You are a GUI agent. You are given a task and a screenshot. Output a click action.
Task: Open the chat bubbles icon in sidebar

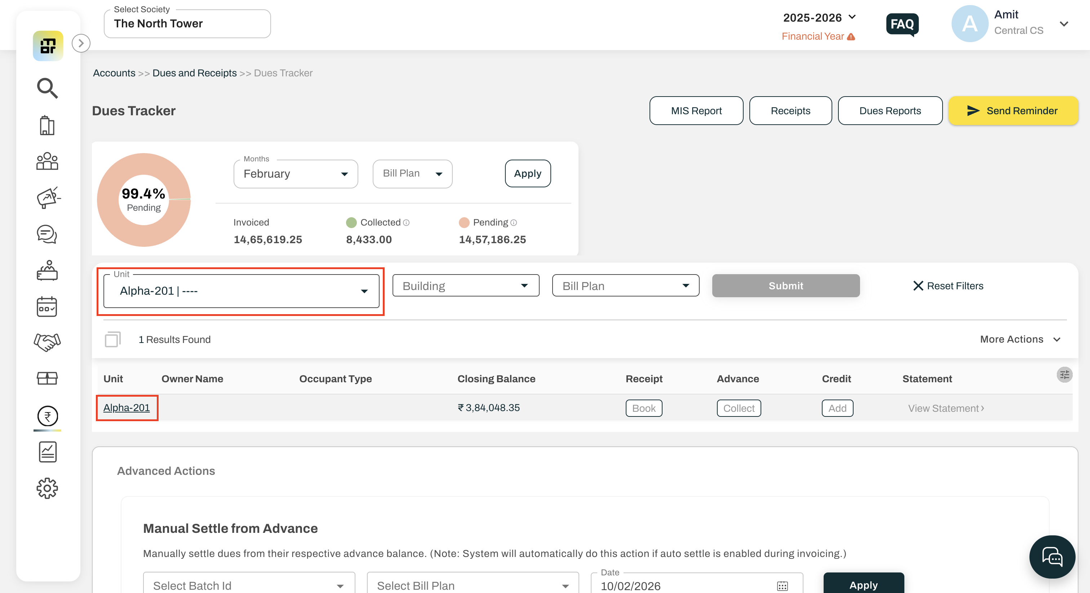pos(47,234)
